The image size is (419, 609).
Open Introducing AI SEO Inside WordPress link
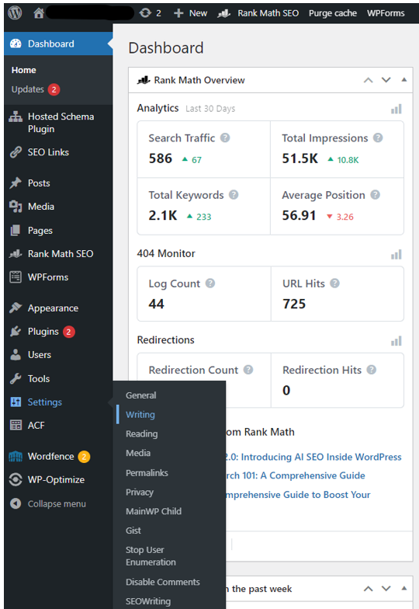pos(313,457)
